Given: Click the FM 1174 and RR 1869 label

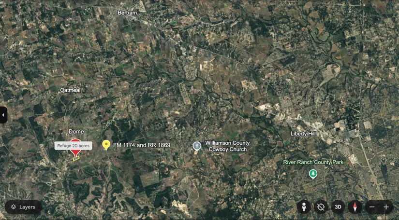Looking at the screenshot, I should click(x=142, y=145).
